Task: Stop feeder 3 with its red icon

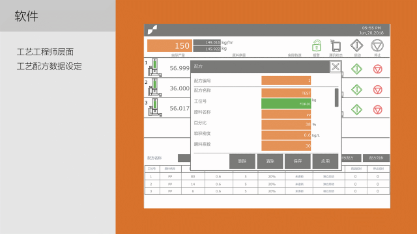Action: coord(378,110)
